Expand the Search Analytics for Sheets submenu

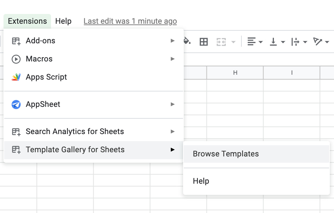click(x=172, y=132)
